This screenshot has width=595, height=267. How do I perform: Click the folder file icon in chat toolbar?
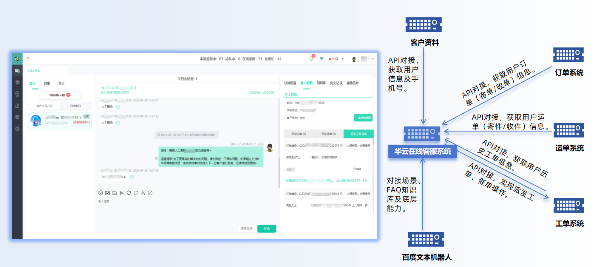point(114,193)
